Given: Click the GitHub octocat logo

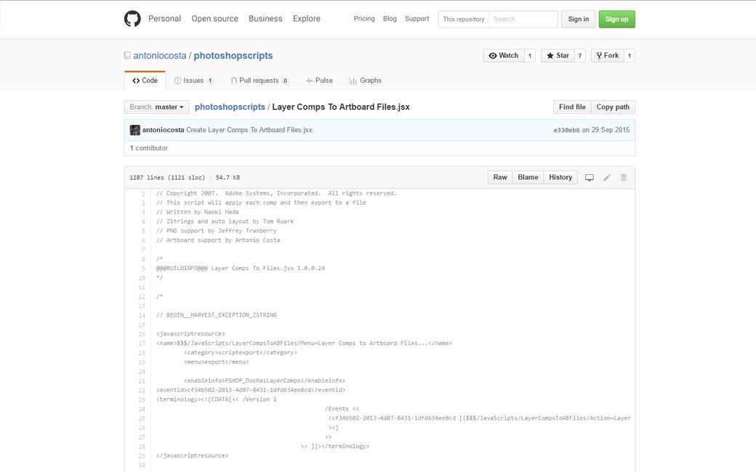Looking at the screenshot, I should pyautogui.click(x=132, y=19).
